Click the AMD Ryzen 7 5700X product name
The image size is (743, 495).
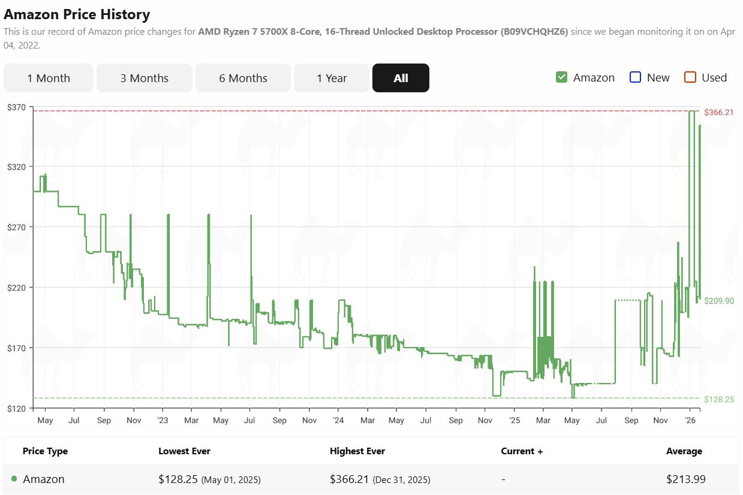tap(383, 31)
